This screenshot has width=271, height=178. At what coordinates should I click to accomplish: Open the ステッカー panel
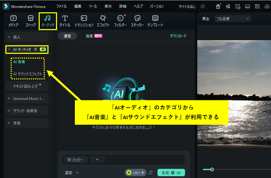[x=137, y=21]
